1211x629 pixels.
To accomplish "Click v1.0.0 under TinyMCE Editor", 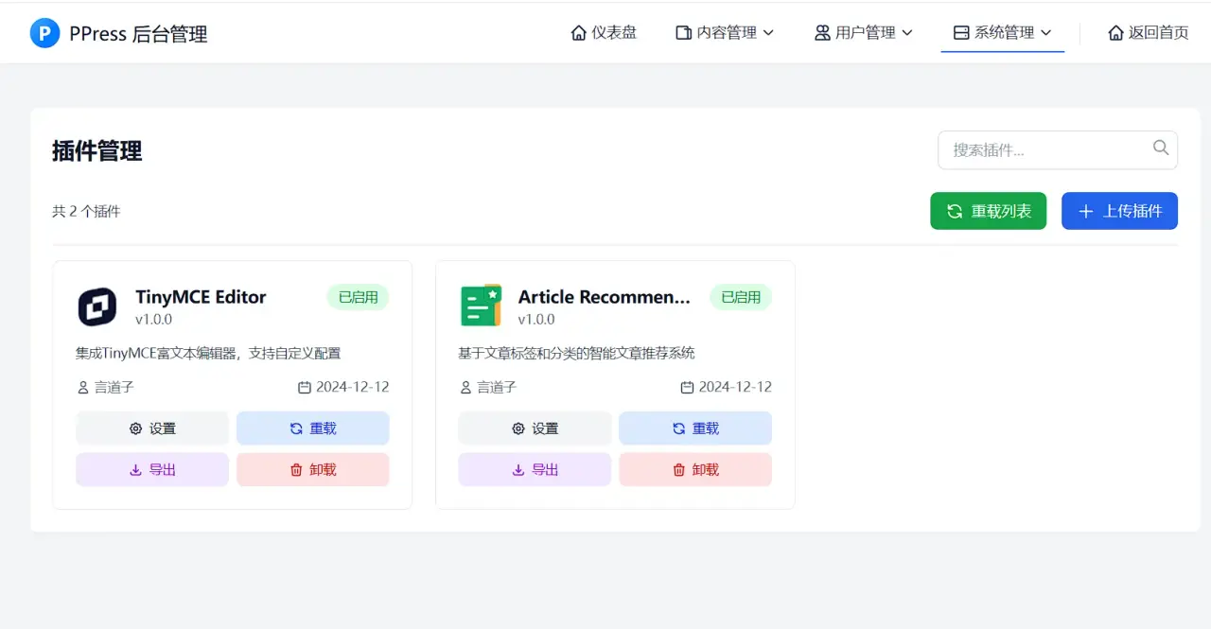I will [153, 320].
